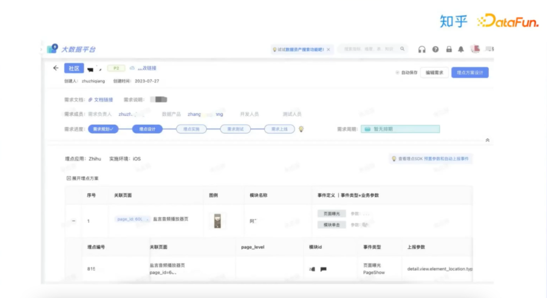The image size is (547, 298).
Task: Click the lightbulb icon after 需求上线 stage
Action: (300, 129)
